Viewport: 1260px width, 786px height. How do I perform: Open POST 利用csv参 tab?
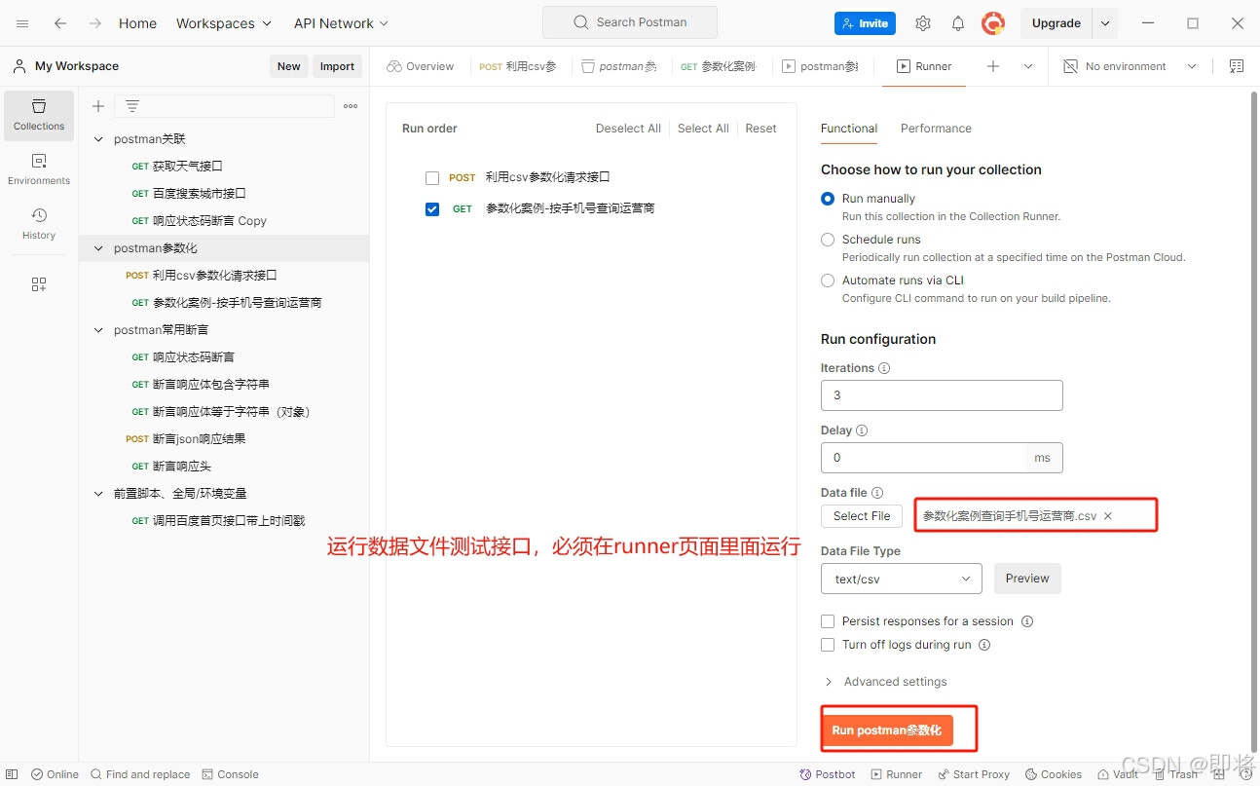click(x=518, y=66)
